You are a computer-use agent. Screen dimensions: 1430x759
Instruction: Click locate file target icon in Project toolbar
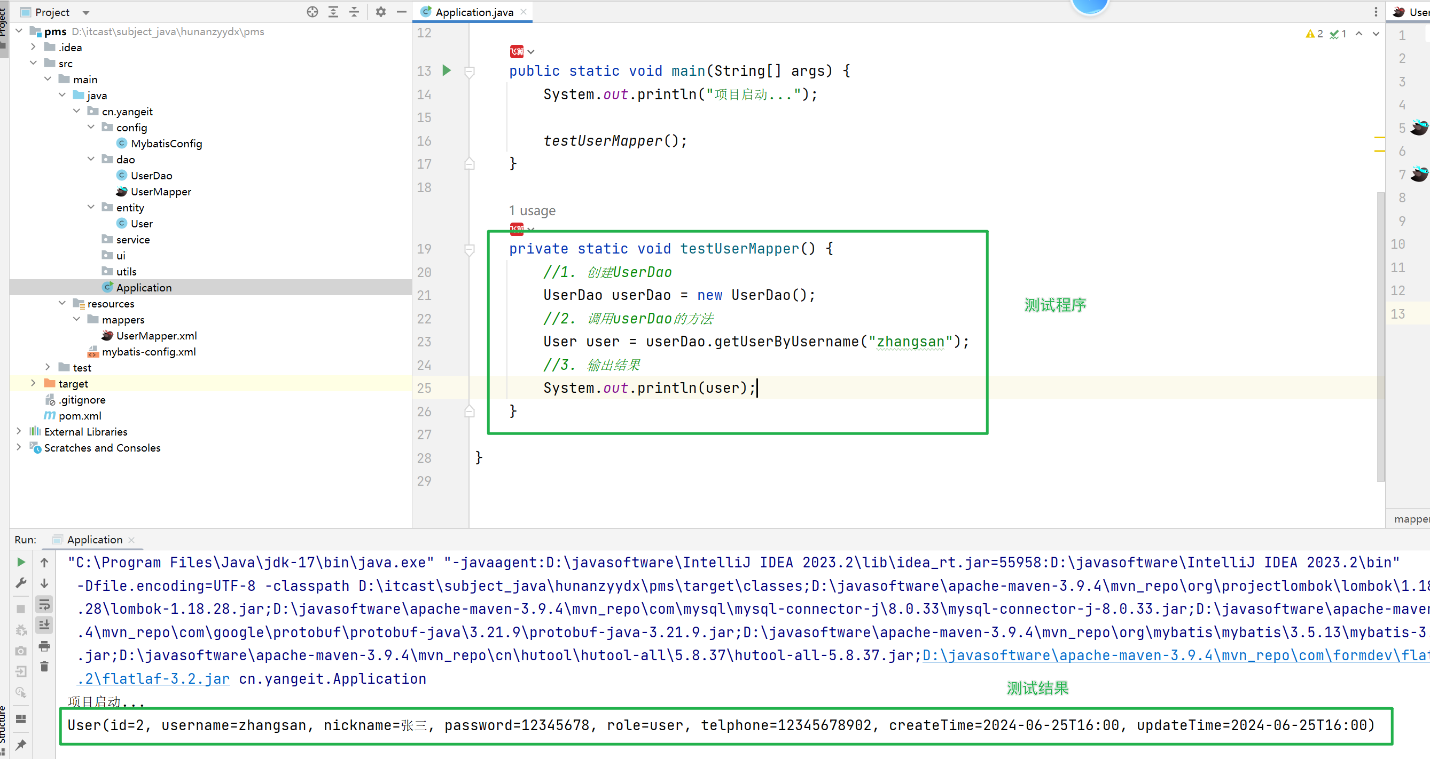(312, 12)
